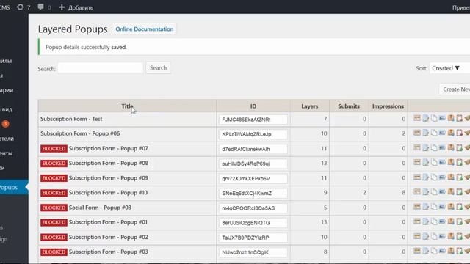The width and height of the screenshot is (470, 264).
Task: Edit the Subscription Form - Test popup
Action: pos(426,118)
